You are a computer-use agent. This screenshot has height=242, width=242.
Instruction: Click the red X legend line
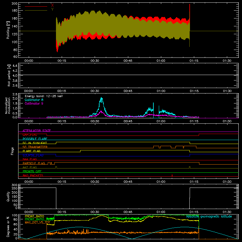click(x=36, y=6)
